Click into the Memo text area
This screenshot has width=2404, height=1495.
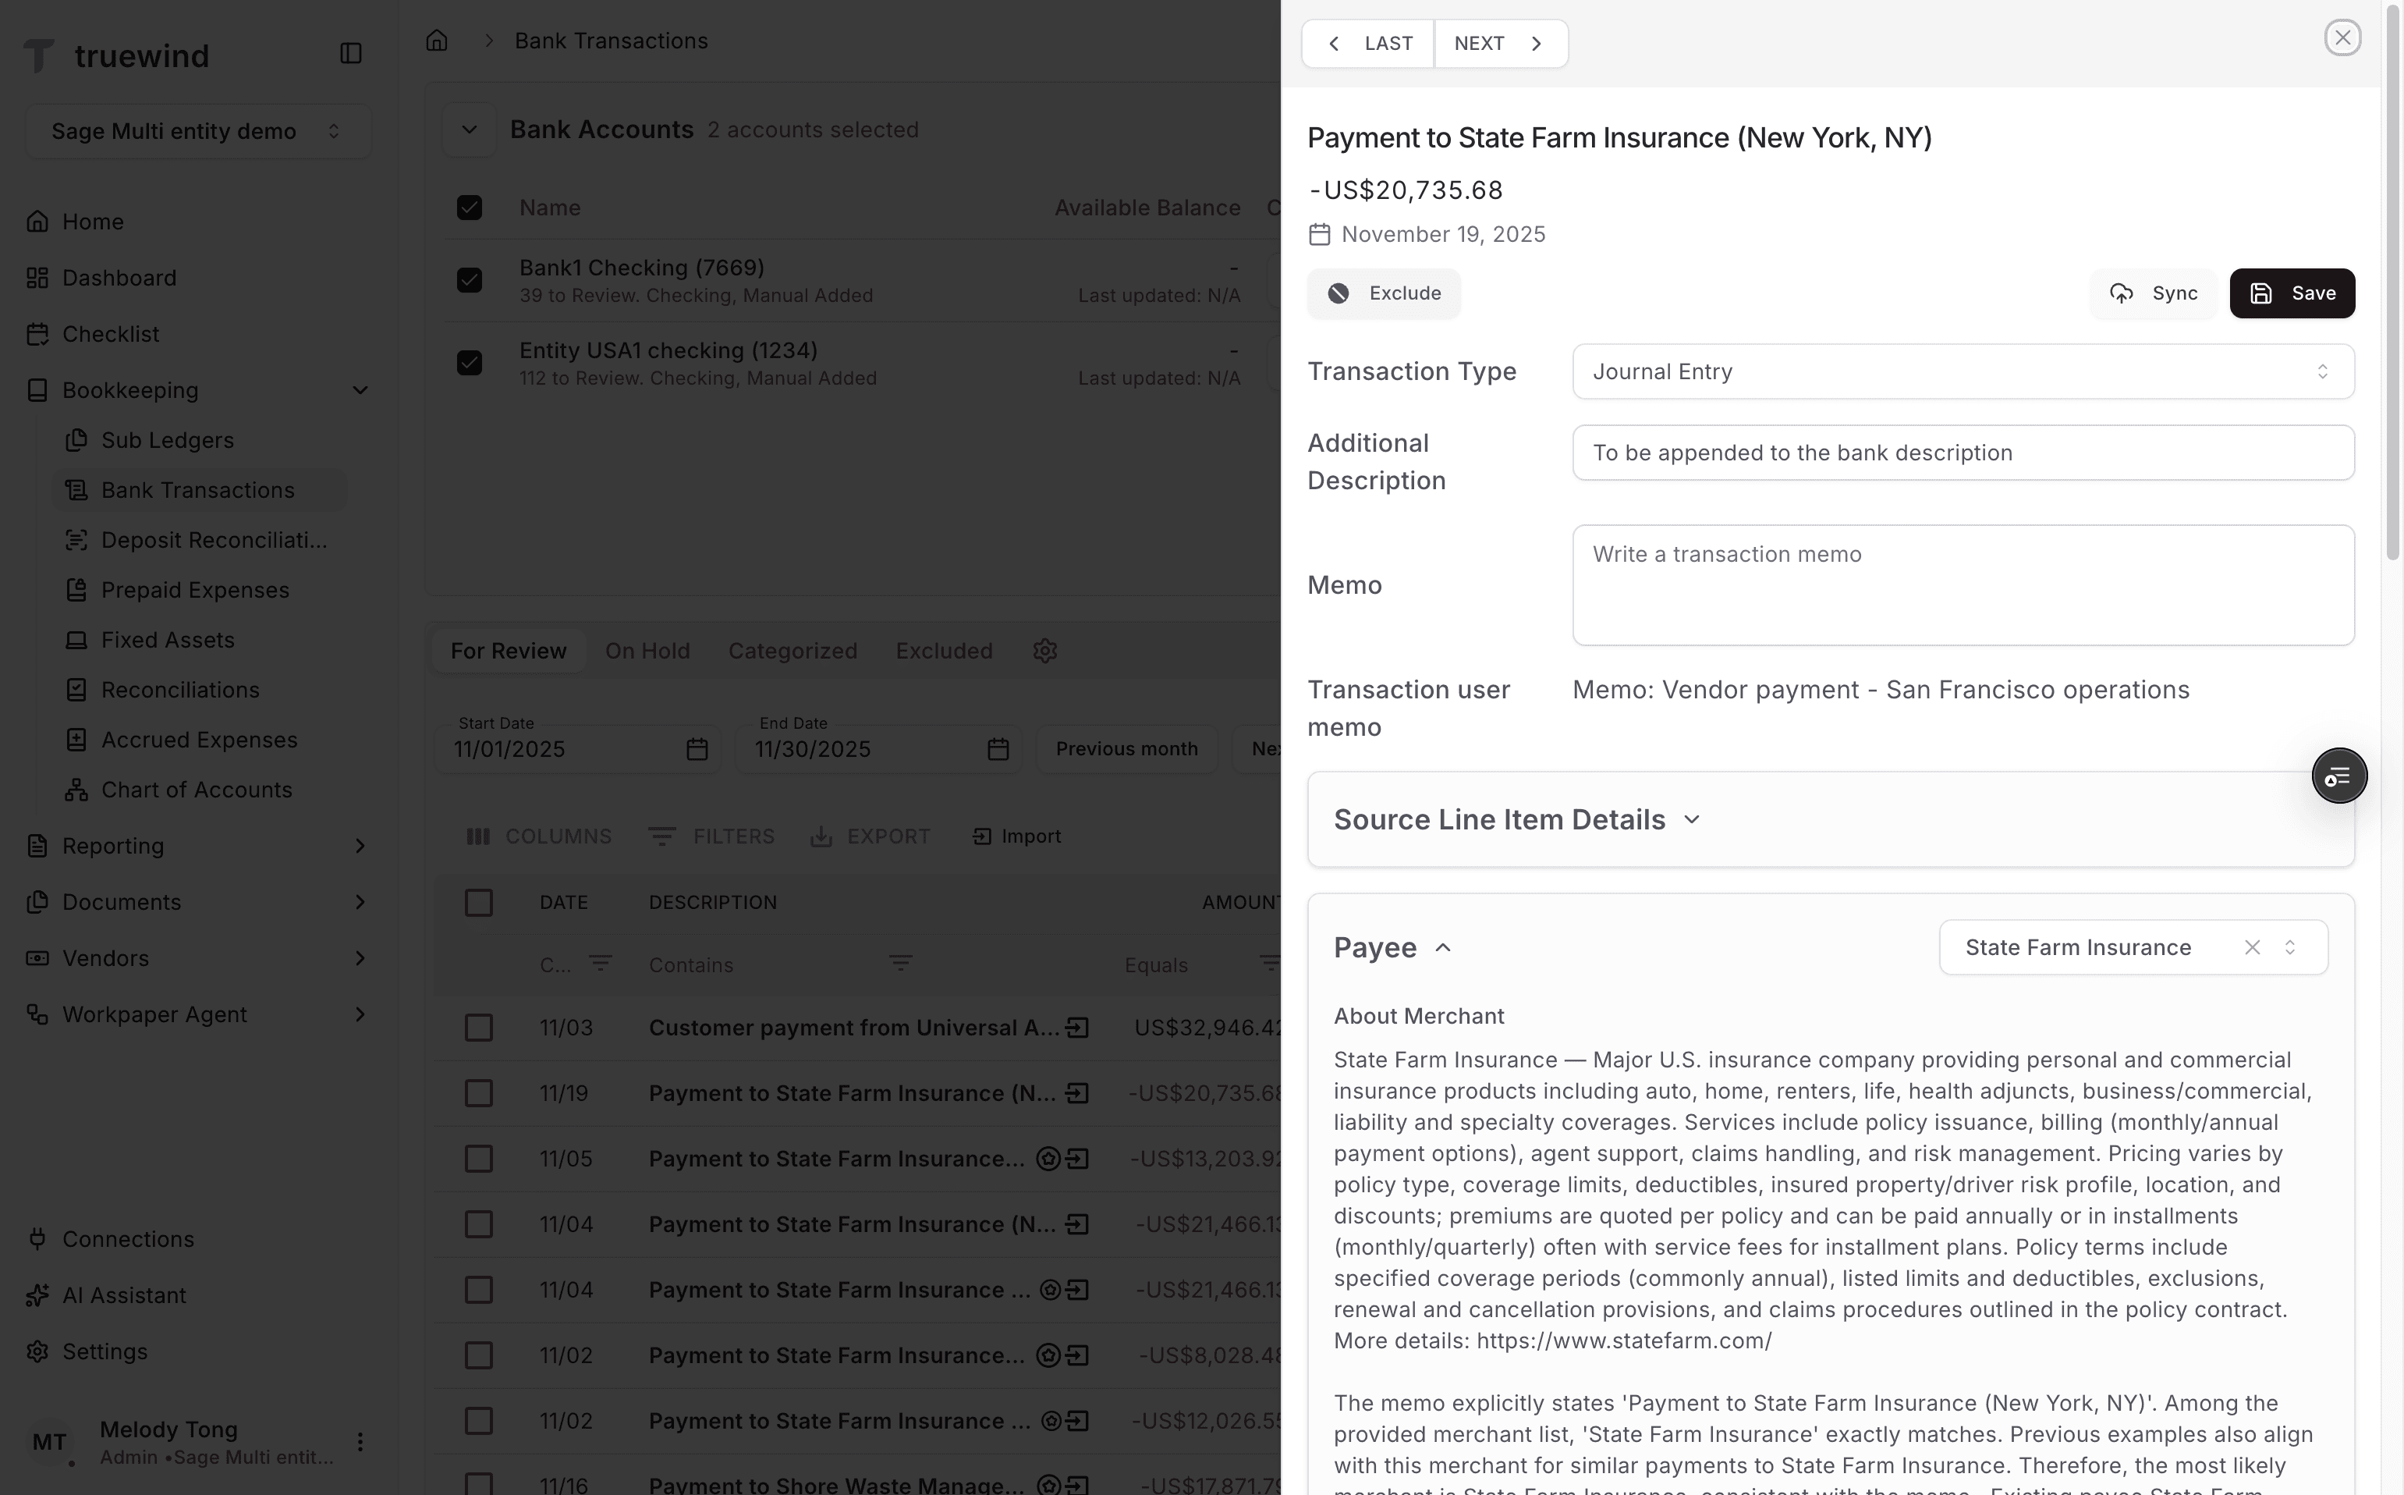click(x=1963, y=585)
